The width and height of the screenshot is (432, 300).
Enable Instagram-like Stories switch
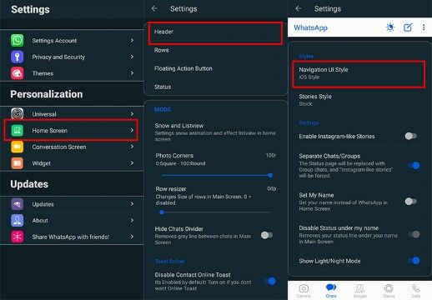(x=411, y=136)
